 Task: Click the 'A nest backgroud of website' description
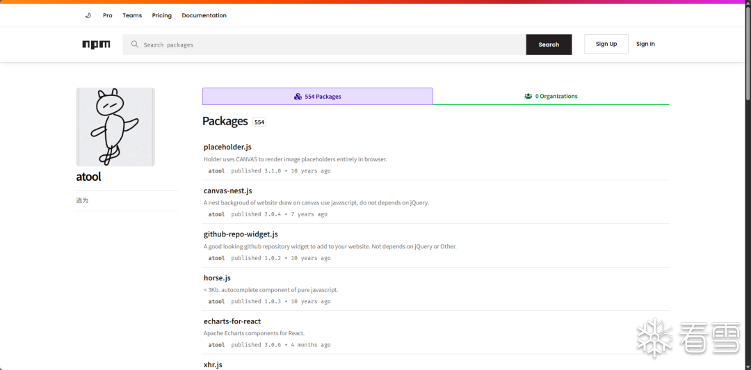coord(316,202)
